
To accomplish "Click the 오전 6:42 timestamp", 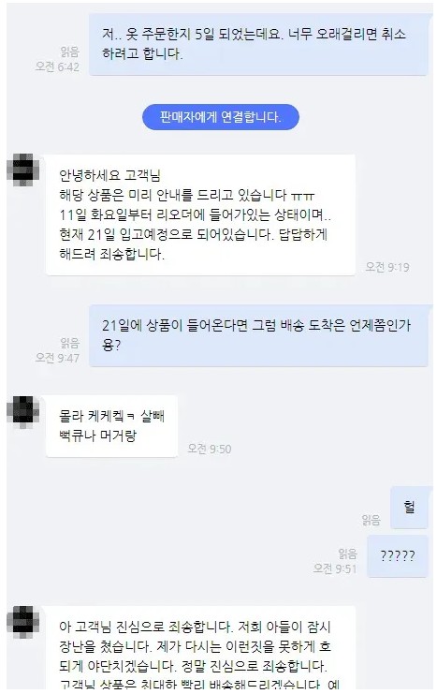I will [x=57, y=66].
